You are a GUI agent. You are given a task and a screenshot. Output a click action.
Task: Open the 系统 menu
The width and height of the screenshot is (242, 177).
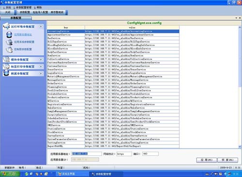(7, 8)
